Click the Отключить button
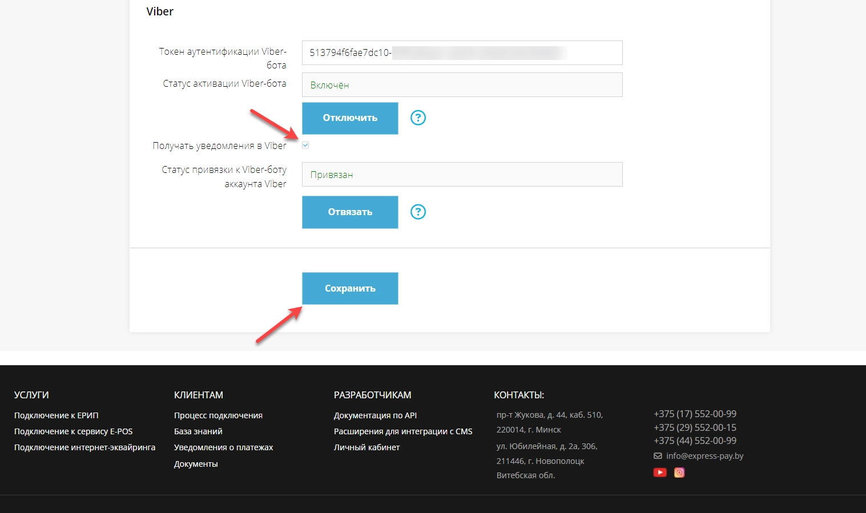 tap(350, 118)
